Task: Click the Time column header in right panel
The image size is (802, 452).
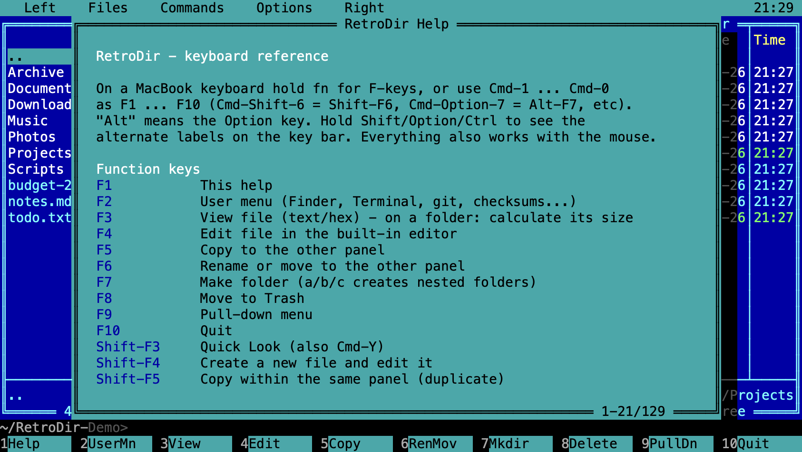Action: tap(770, 40)
